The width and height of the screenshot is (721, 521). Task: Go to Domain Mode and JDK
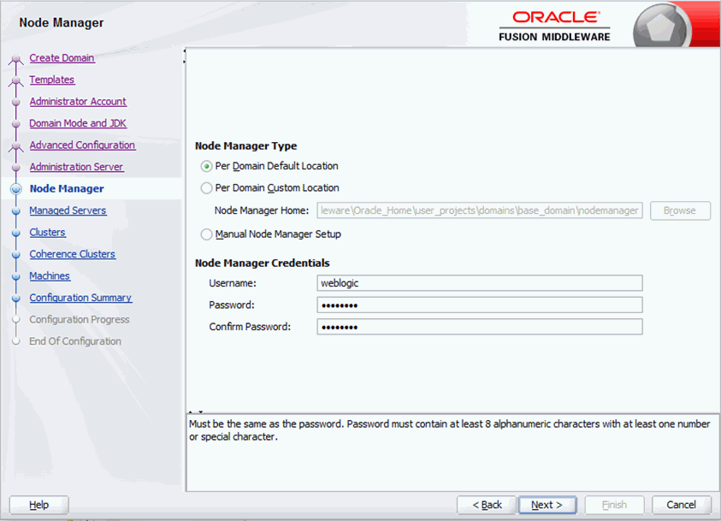pyautogui.click(x=78, y=123)
